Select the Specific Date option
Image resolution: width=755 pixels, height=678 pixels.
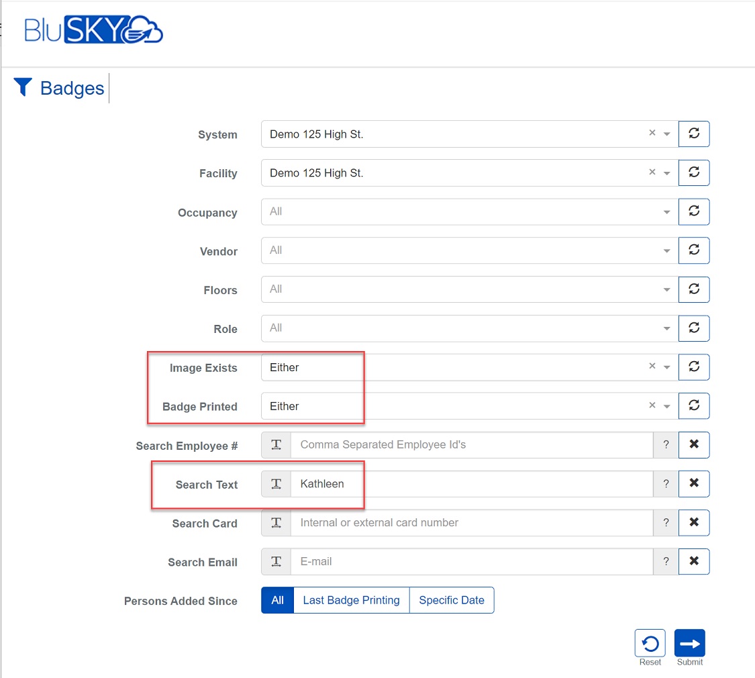tap(452, 600)
